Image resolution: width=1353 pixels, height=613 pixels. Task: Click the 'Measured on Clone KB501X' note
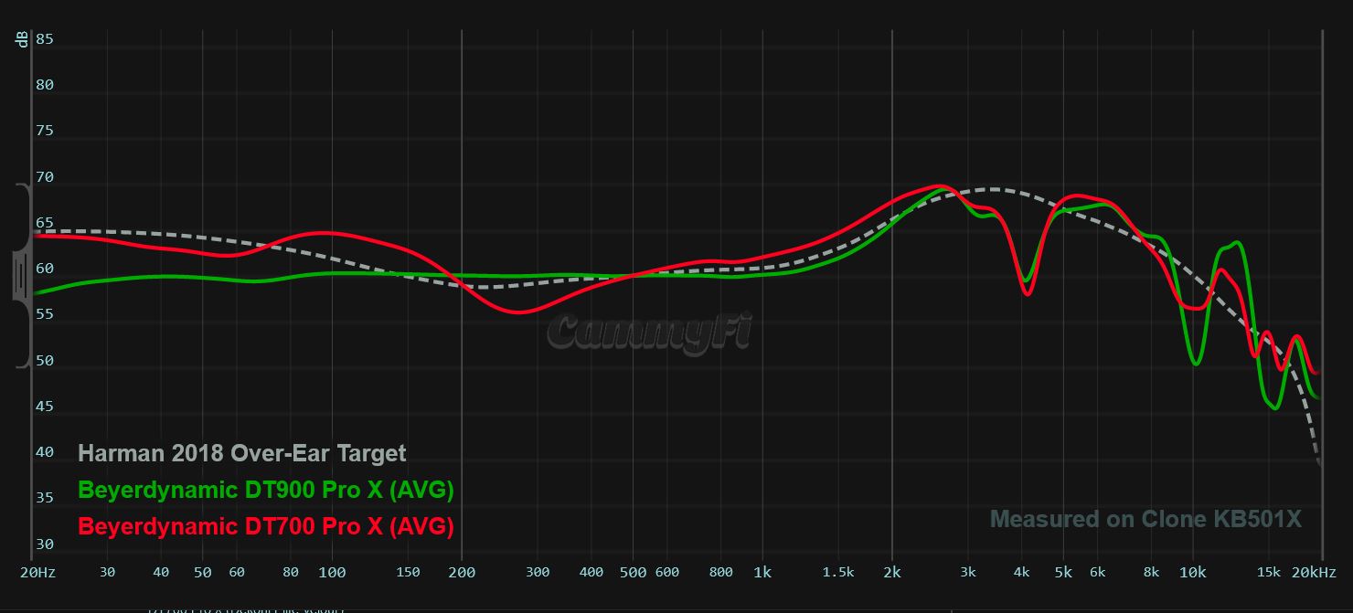[x=1145, y=519]
